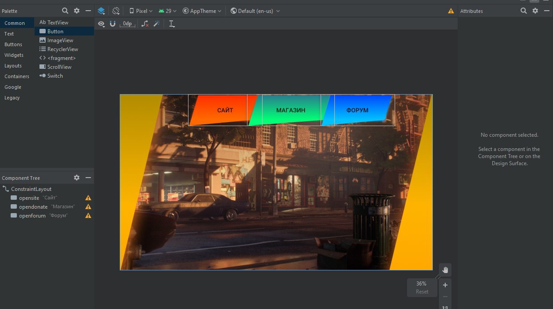Select the Widgets palette category
Screen dimensions: 553x309
click(17, 55)
